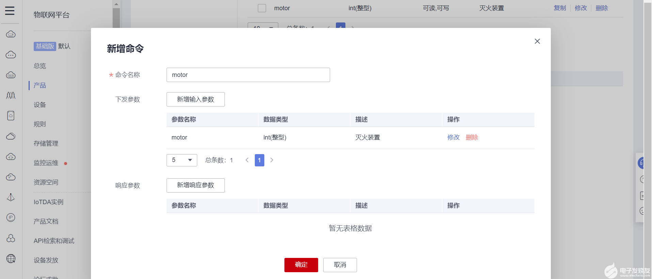Open 设备发放 in the left menu

click(x=46, y=260)
